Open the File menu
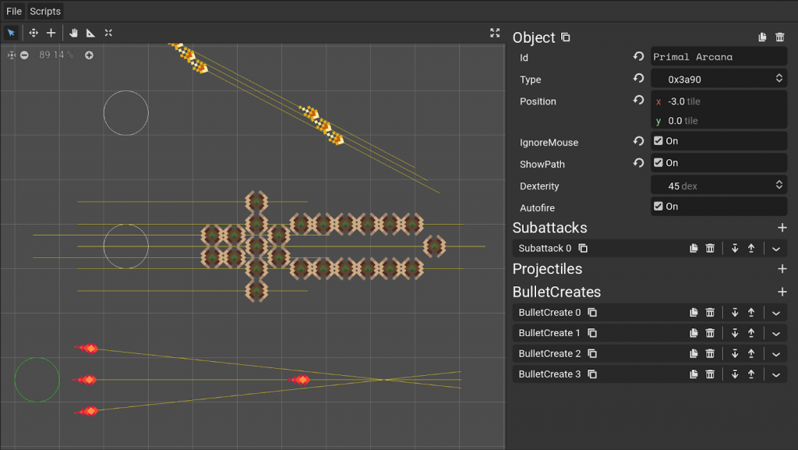Image resolution: width=798 pixels, height=450 pixels. 14,12
